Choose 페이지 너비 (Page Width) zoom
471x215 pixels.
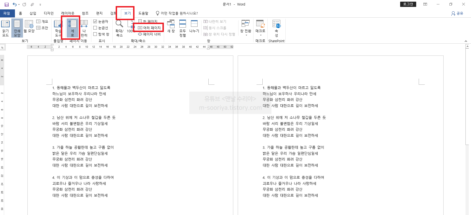[x=149, y=34]
